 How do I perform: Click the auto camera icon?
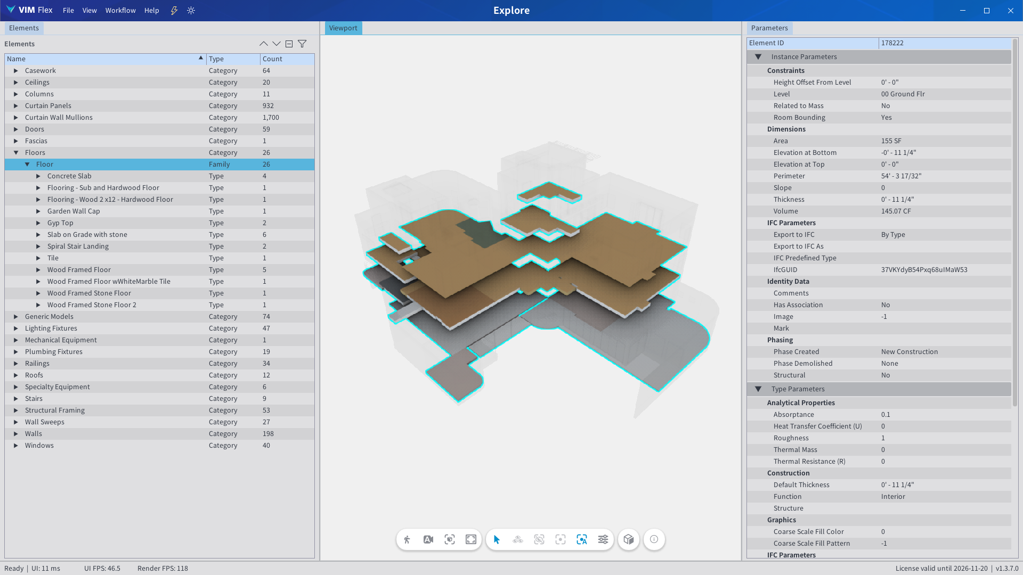point(428,539)
